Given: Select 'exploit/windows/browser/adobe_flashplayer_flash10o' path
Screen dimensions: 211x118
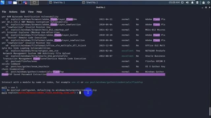Looking at the screenshot, I should (x=44, y=19).
